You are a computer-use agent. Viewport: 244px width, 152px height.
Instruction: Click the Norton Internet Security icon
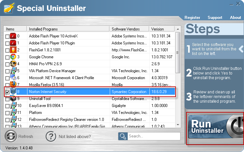click(13, 91)
